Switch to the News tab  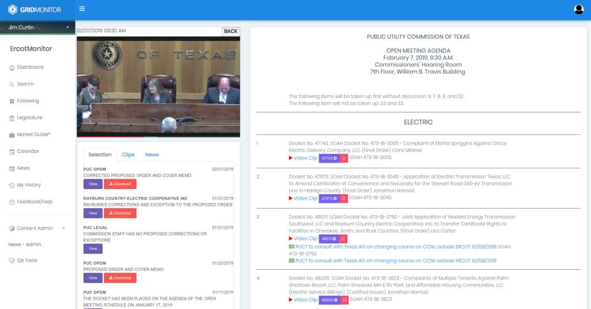point(152,154)
